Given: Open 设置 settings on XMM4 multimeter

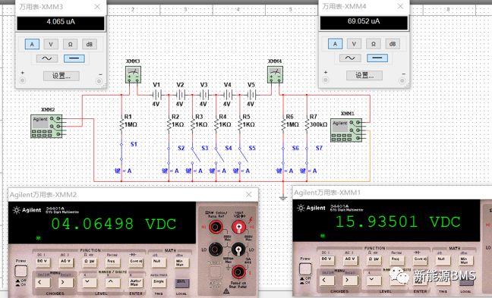Looking at the screenshot, I should [x=364, y=75].
